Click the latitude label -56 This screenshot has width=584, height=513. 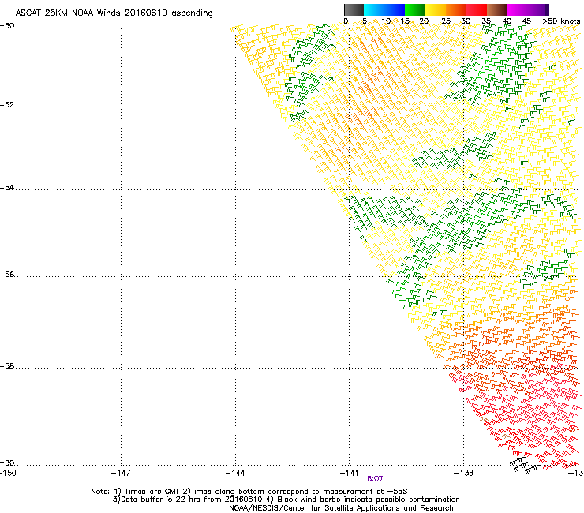click(7, 275)
